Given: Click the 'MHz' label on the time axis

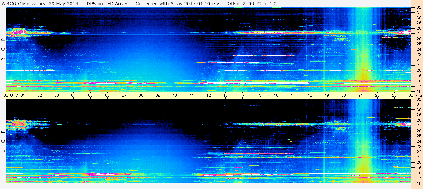Looking at the screenshot, I should pos(418,95).
